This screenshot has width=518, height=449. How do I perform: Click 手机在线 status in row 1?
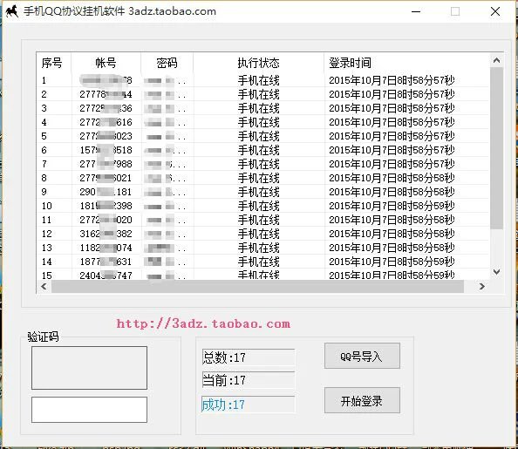[259, 80]
